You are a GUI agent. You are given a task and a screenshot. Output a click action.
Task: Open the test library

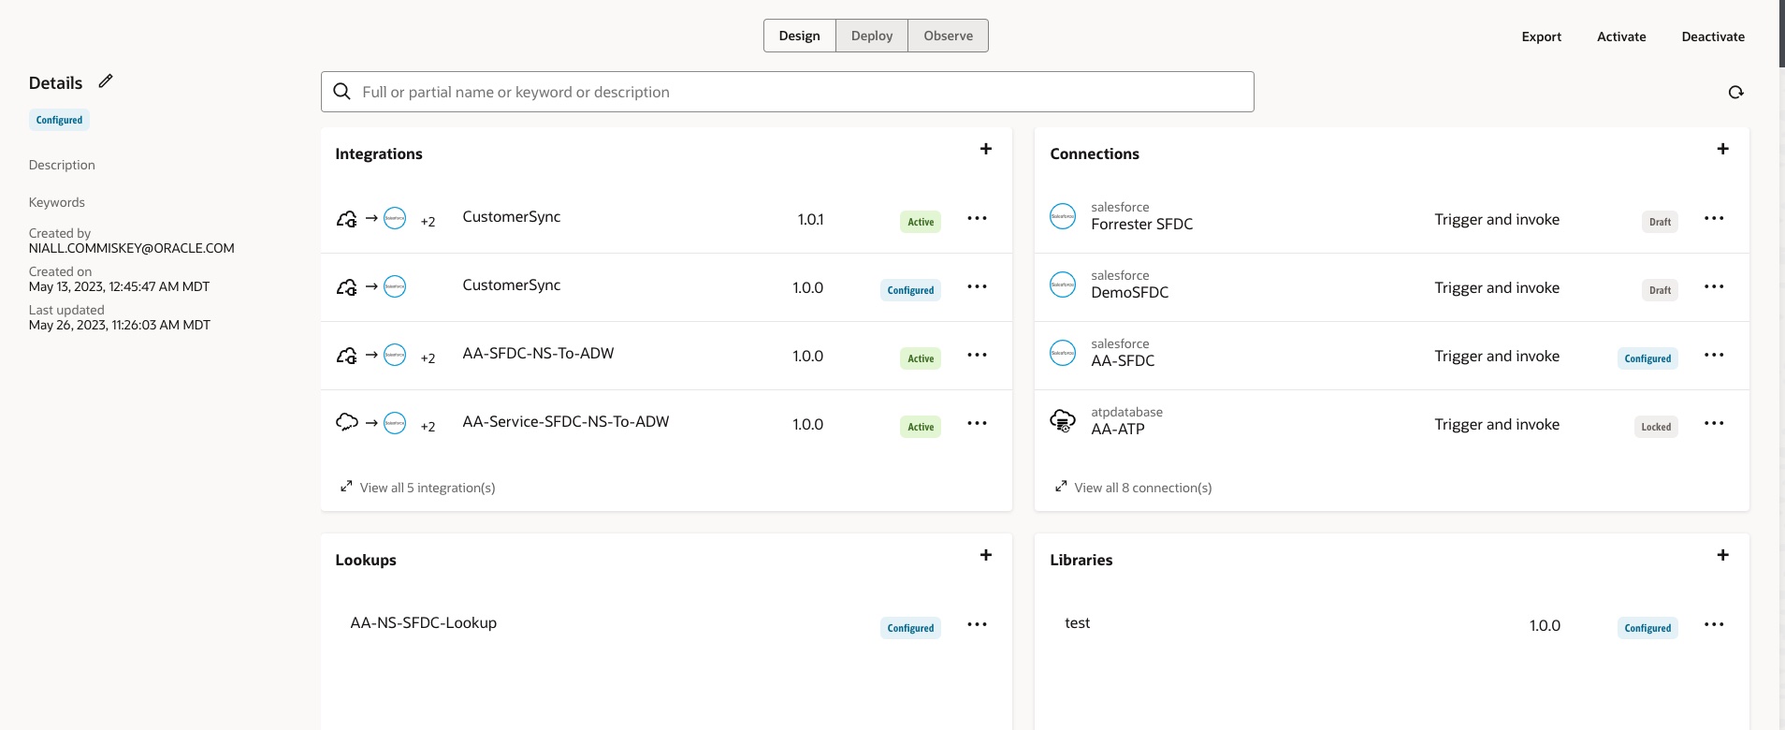click(x=1078, y=622)
